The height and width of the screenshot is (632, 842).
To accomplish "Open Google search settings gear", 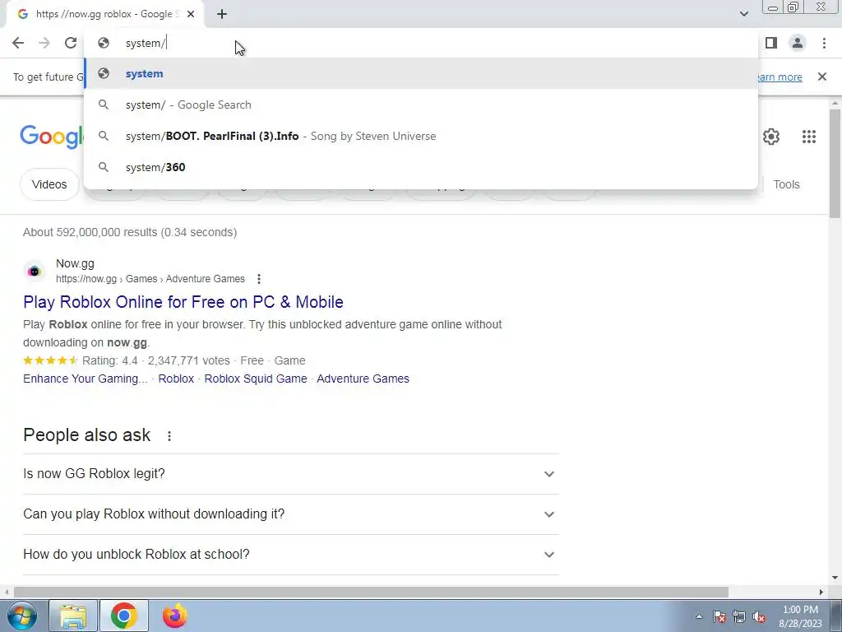I will (x=771, y=137).
